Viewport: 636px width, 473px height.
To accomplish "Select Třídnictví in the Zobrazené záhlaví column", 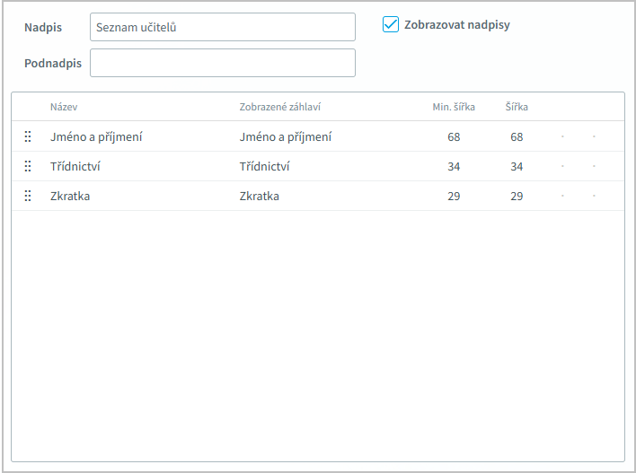I will tap(265, 167).
